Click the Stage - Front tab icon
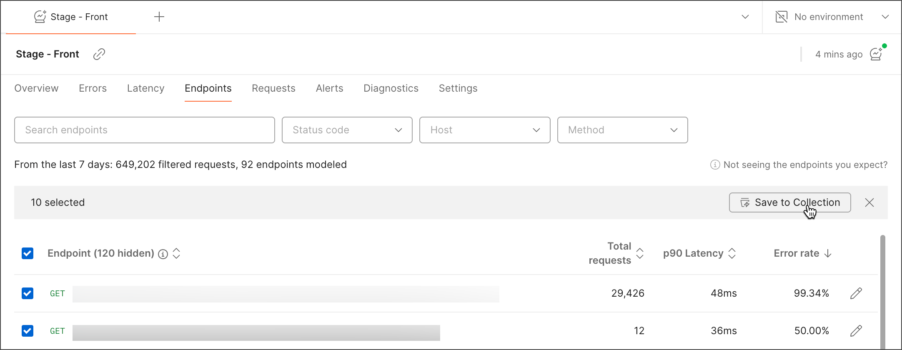902x350 pixels. [x=40, y=17]
